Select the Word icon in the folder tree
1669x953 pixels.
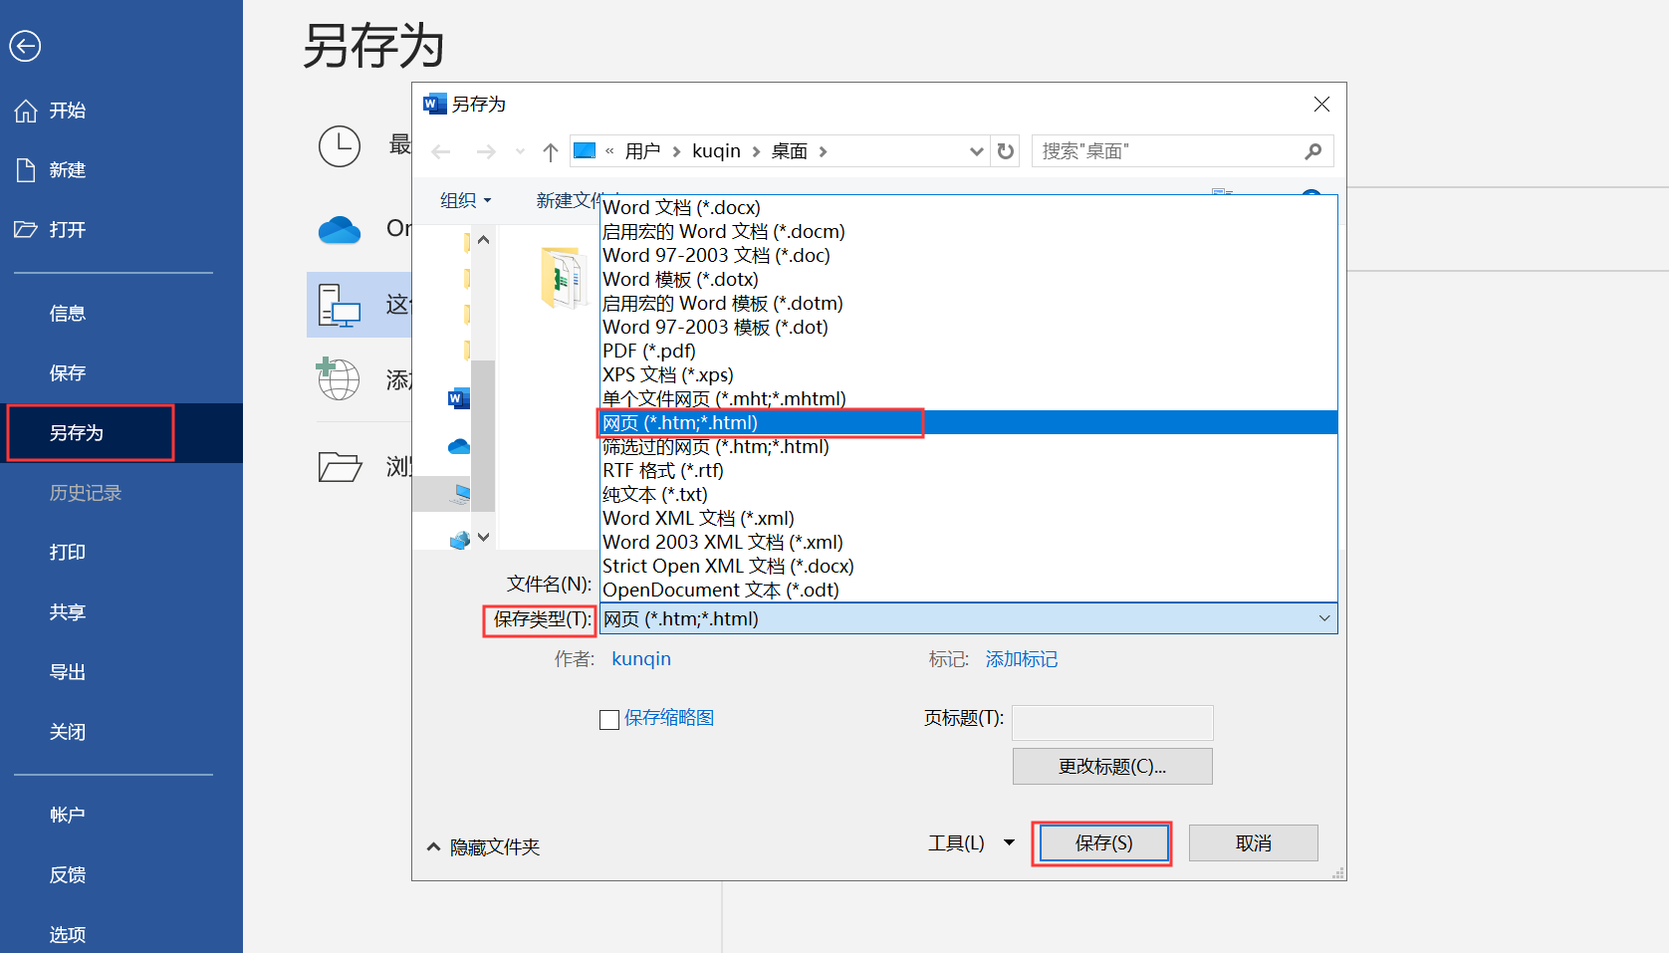pos(458,399)
